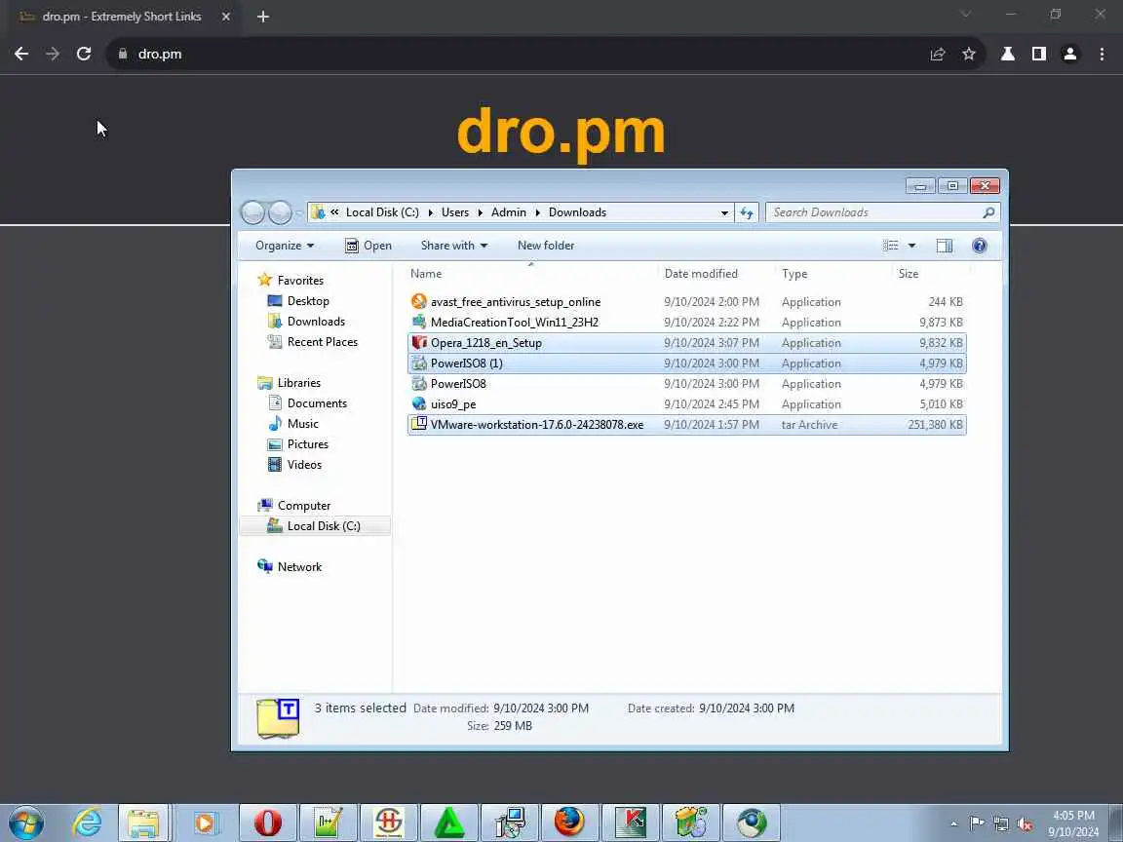Close the dro.pm browser tab
1123x842 pixels.
tap(225, 17)
